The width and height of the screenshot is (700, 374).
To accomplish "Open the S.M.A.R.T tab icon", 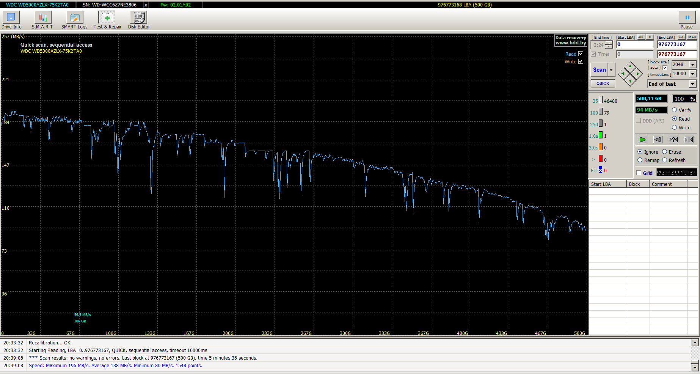I will (x=42, y=20).
